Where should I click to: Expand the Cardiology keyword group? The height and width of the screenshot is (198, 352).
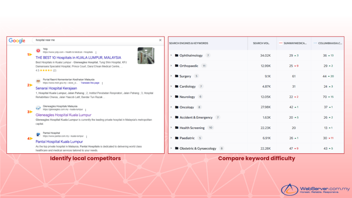(171, 86)
